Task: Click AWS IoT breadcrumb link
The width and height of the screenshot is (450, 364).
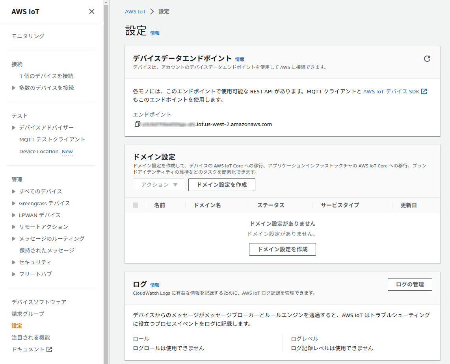Action: click(x=135, y=11)
